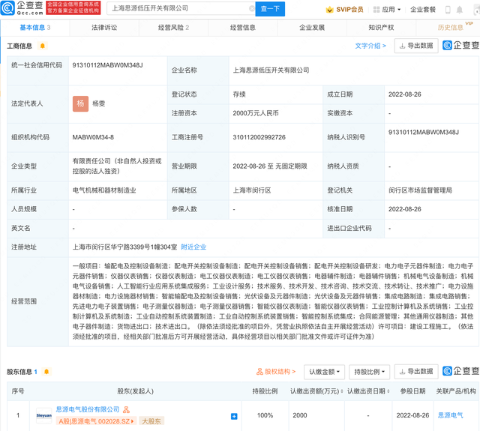Focus the company name search input field
Screen dimensions: 480x431
tap(181, 8)
